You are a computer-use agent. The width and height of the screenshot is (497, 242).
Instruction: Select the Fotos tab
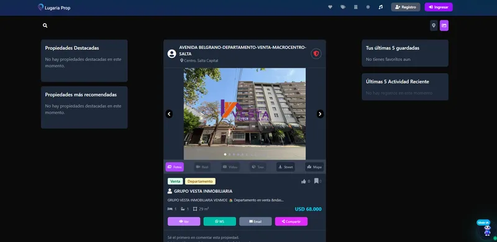[x=175, y=167]
